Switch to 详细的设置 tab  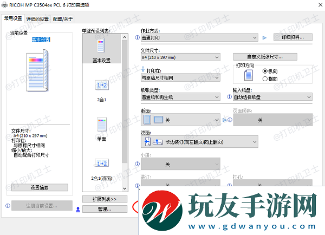tap(37, 19)
